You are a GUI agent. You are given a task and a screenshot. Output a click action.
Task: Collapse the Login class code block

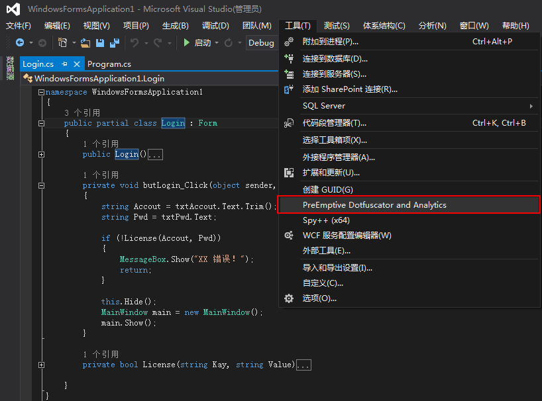(x=42, y=123)
